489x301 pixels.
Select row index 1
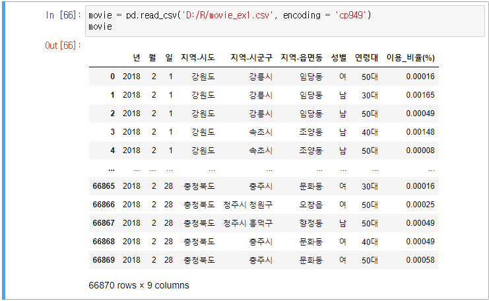[113, 95]
